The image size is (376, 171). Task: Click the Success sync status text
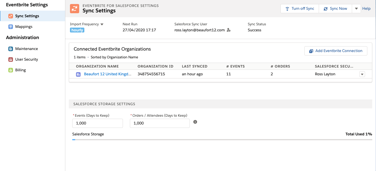tap(255, 30)
